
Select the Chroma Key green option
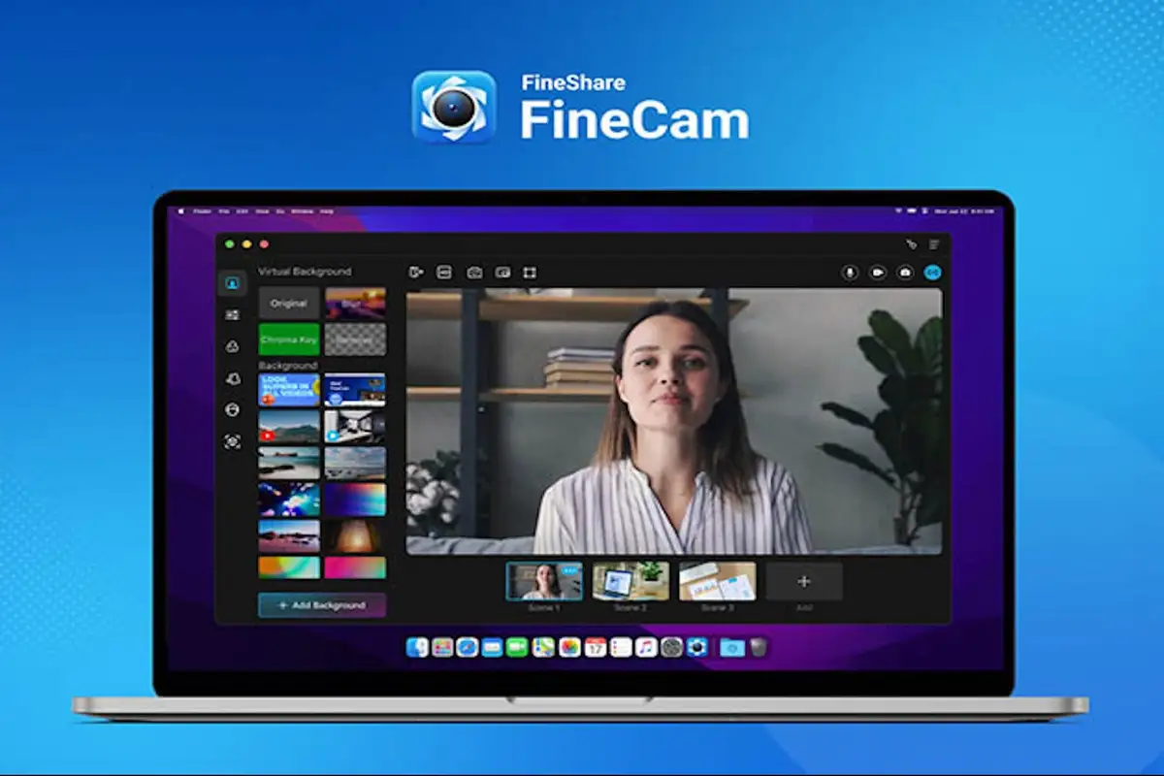tap(289, 339)
